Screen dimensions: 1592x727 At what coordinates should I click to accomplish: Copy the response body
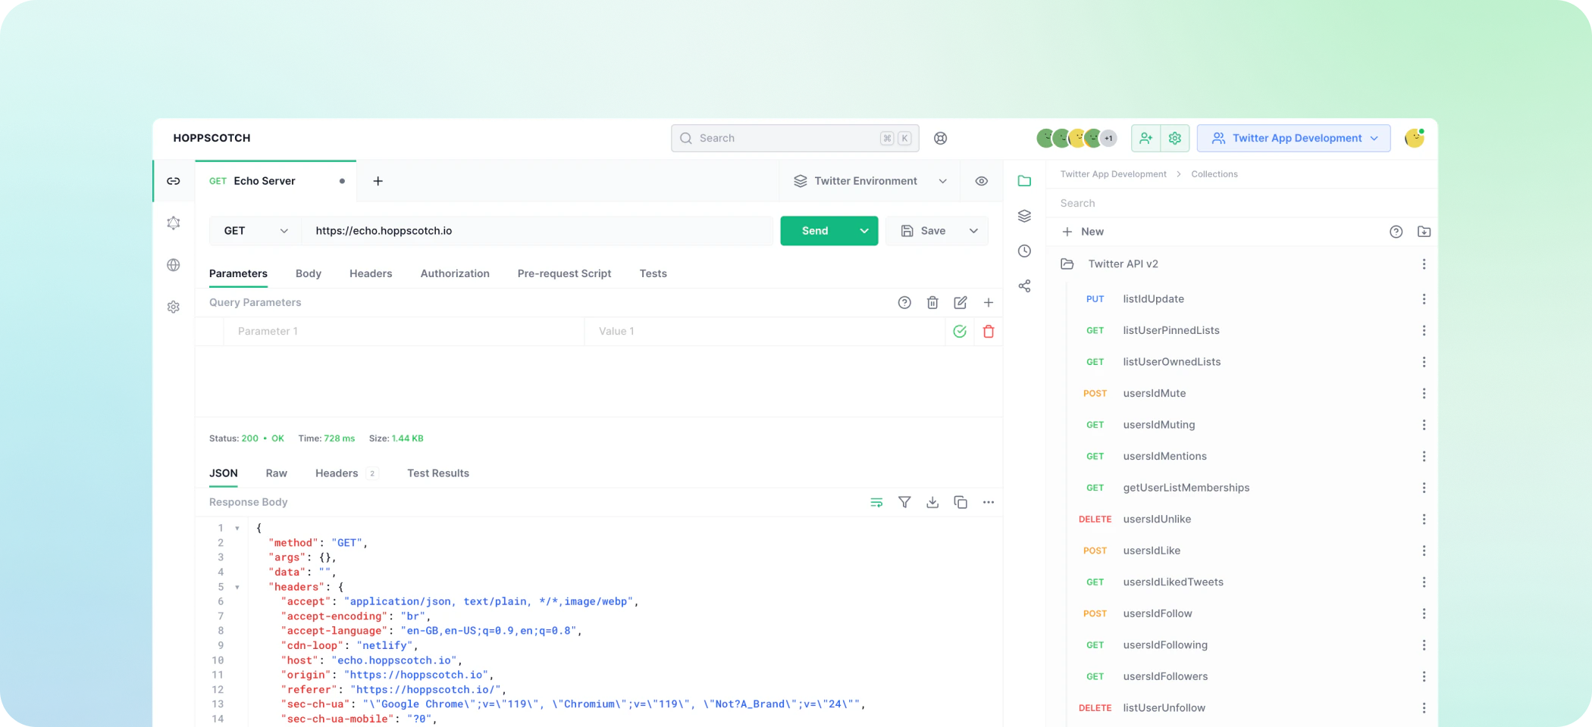(961, 502)
